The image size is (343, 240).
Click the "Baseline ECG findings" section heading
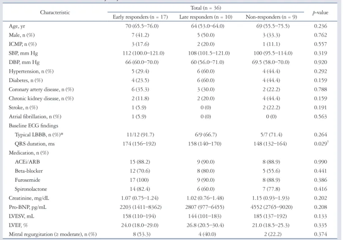tap(33, 126)
